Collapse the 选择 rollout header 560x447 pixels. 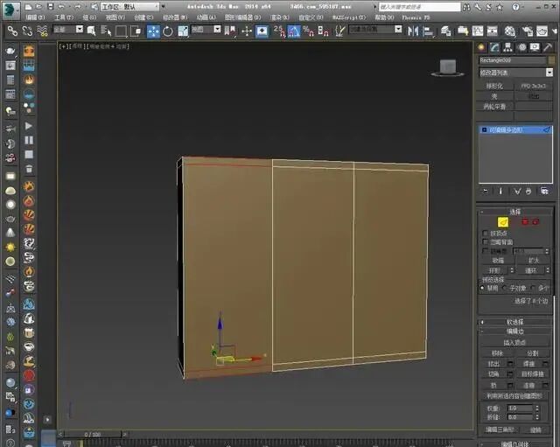pyautogui.click(x=515, y=212)
